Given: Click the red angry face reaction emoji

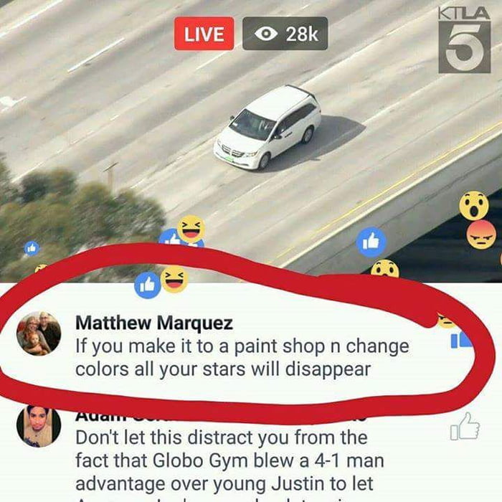Looking at the screenshot, I should [481, 235].
